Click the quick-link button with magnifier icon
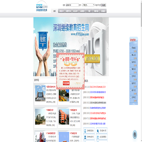142x142 pixels. (102, 131)
